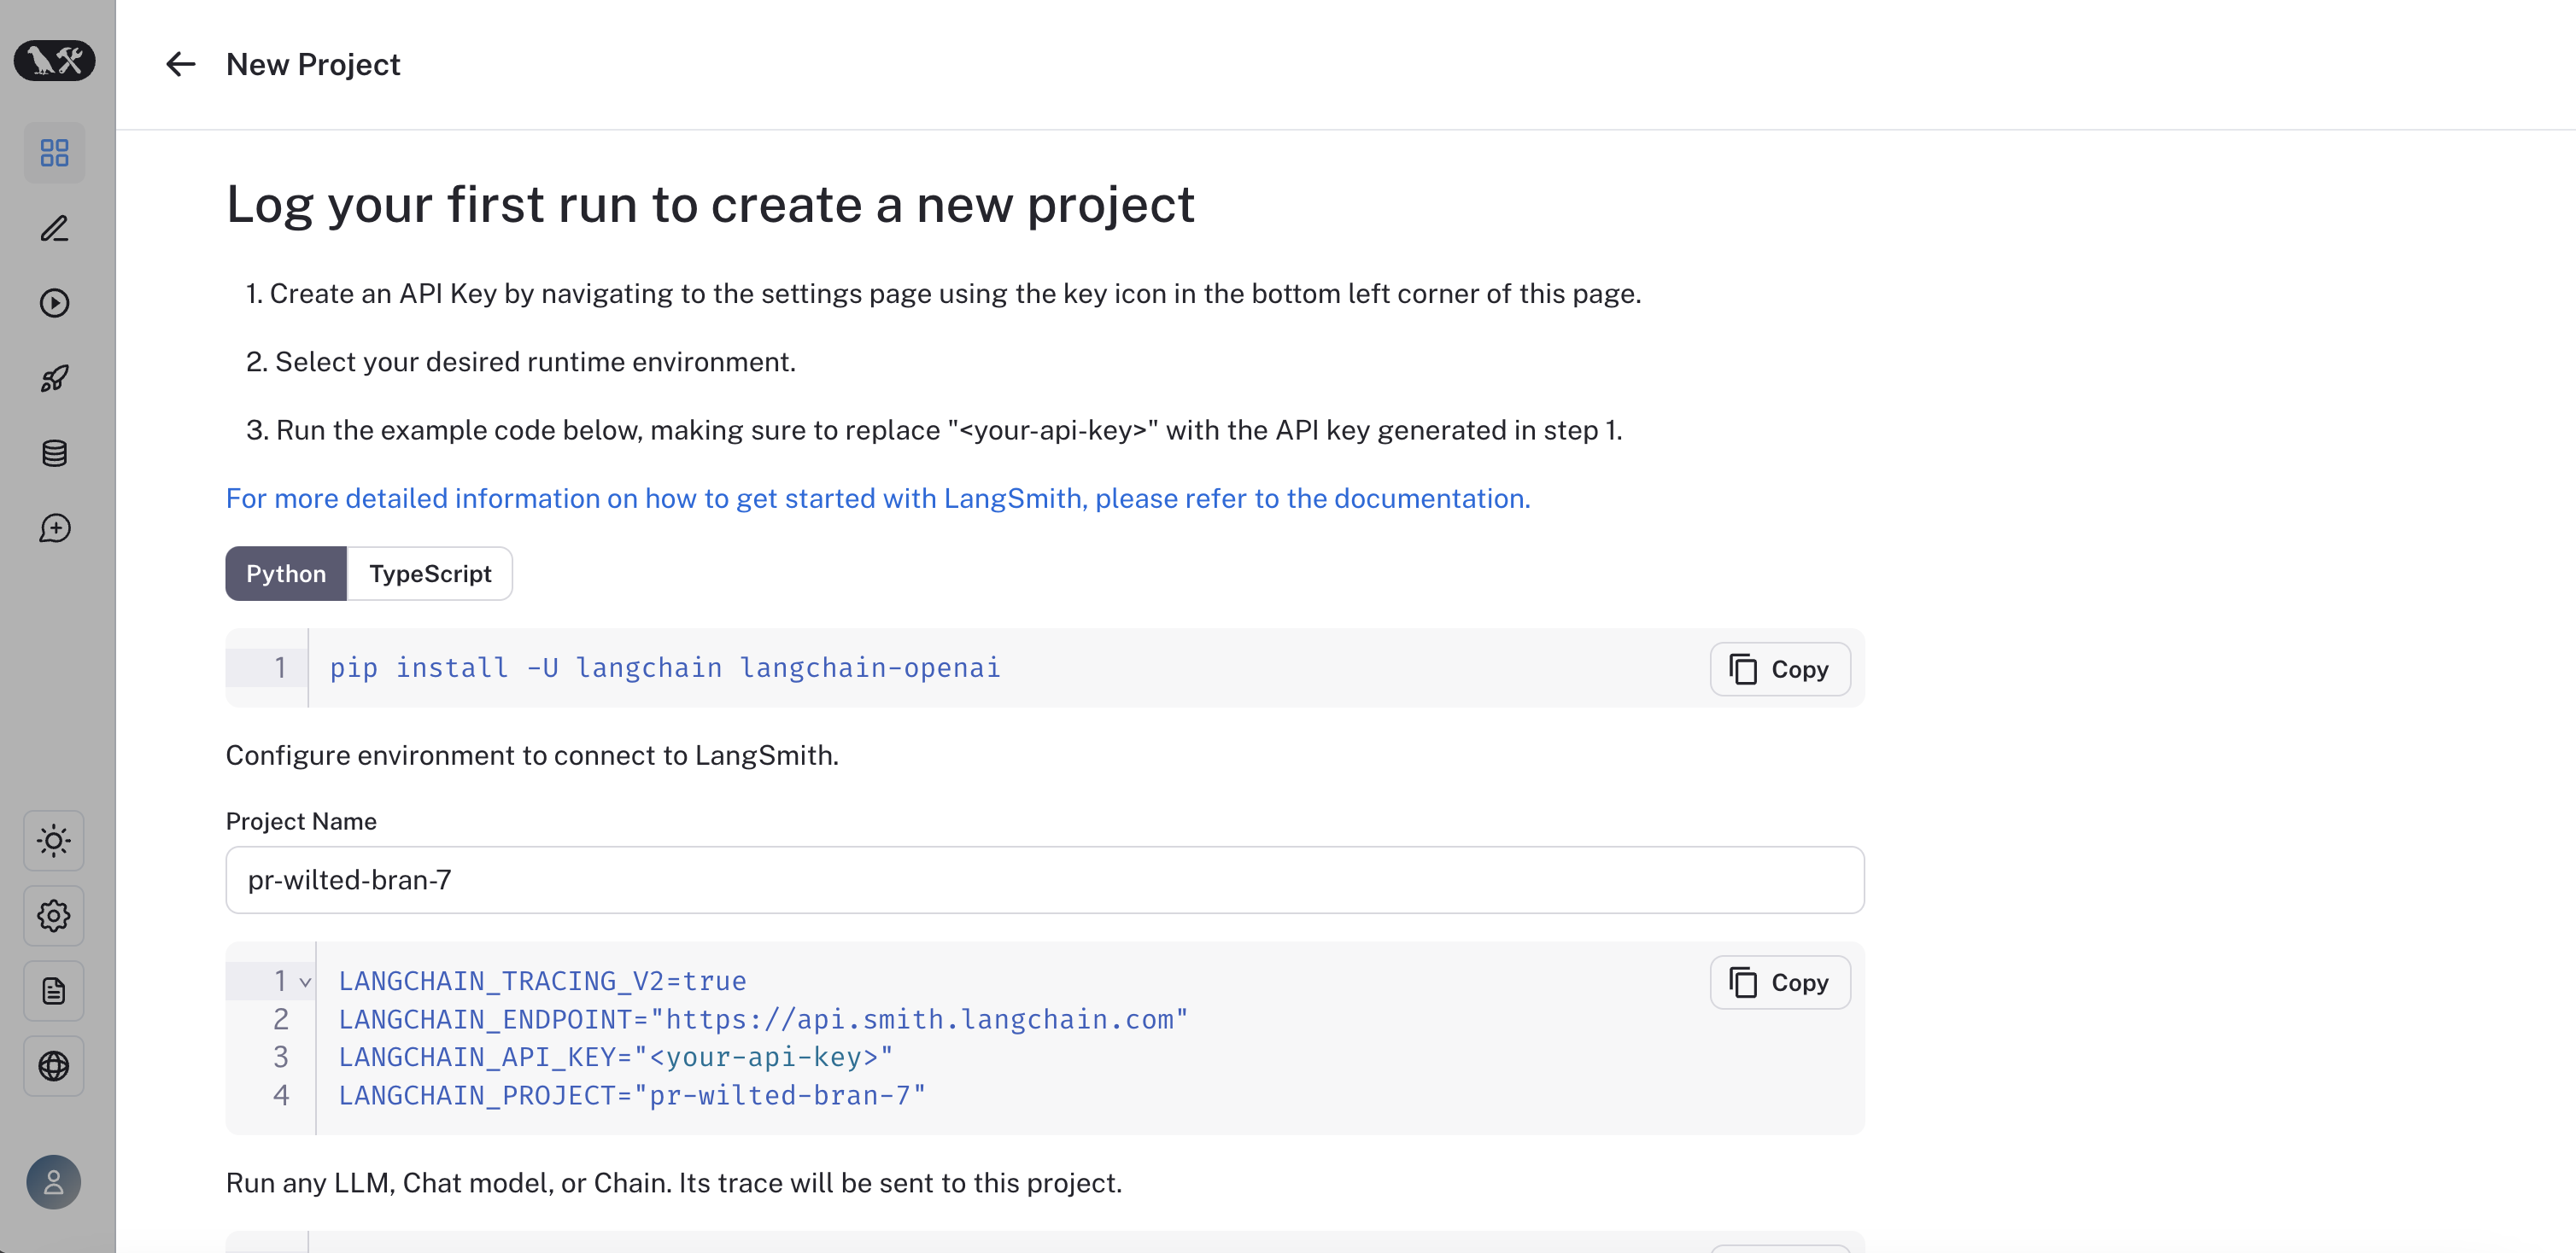The height and width of the screenshot is (1253, 2576).
Task: Click the 'Log your first run' heading
Action: (710, 205)
